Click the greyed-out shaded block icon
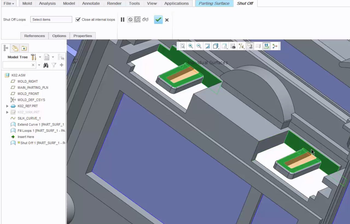The width and height of the screenshot is (350, 224). (258, 46)
